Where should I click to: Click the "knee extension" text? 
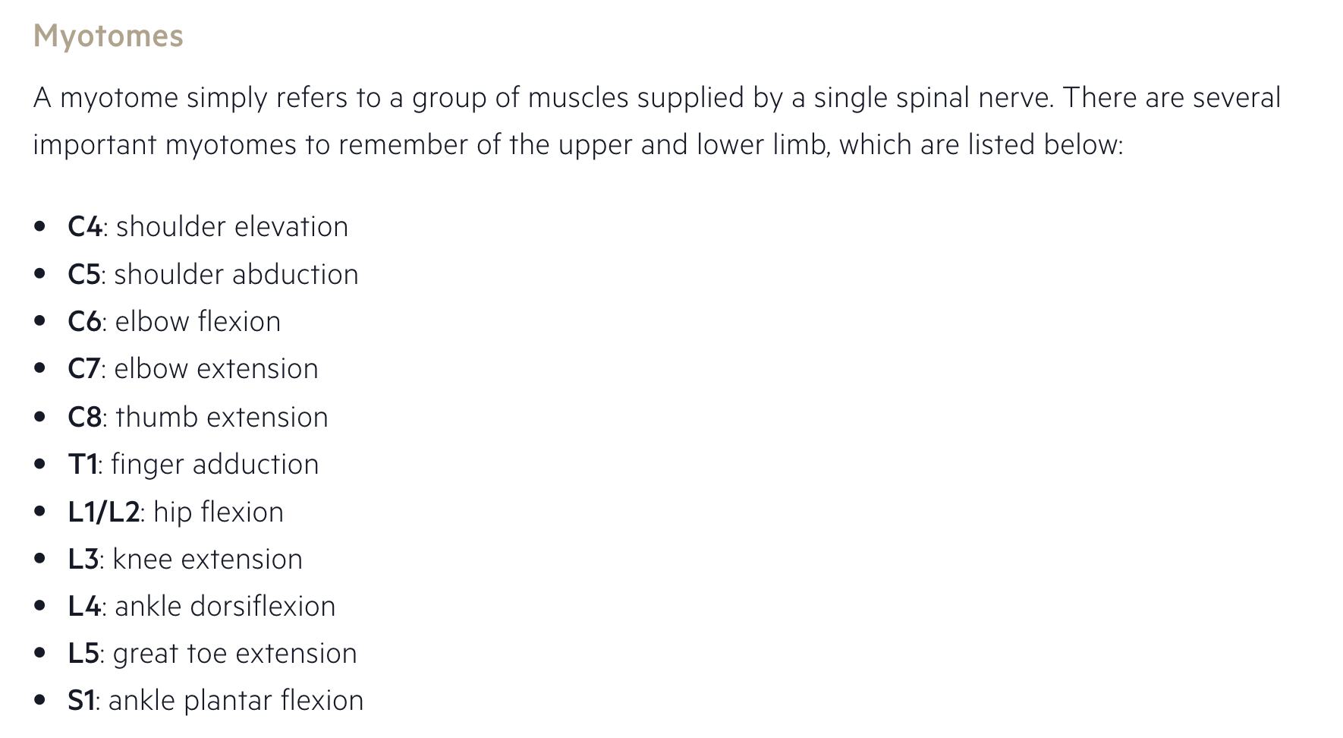(207, 560)
